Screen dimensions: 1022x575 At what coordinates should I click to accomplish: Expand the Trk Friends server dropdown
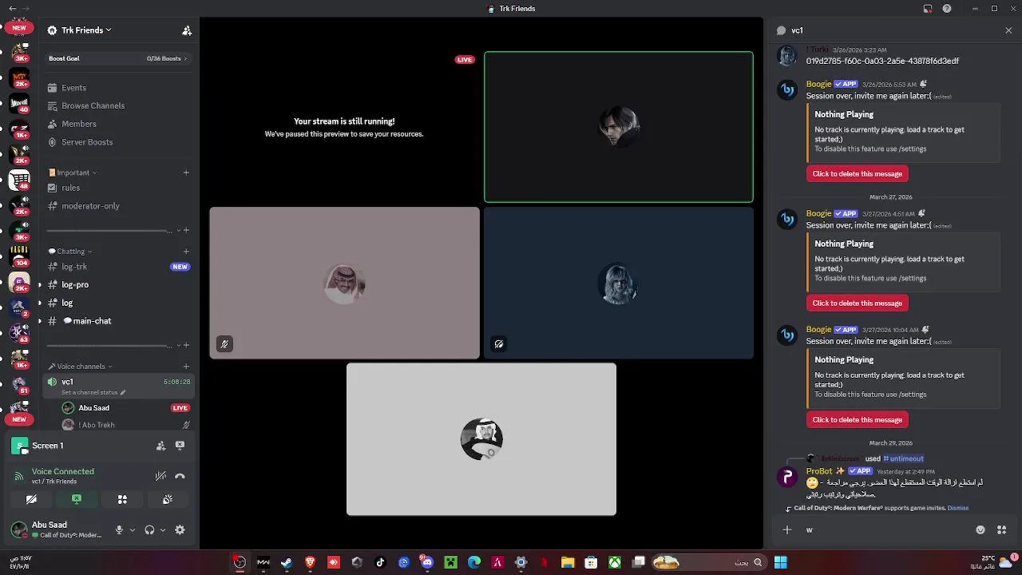click(108, 30)
